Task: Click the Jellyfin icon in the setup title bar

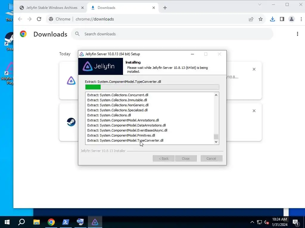Action: tap(82, 54)
